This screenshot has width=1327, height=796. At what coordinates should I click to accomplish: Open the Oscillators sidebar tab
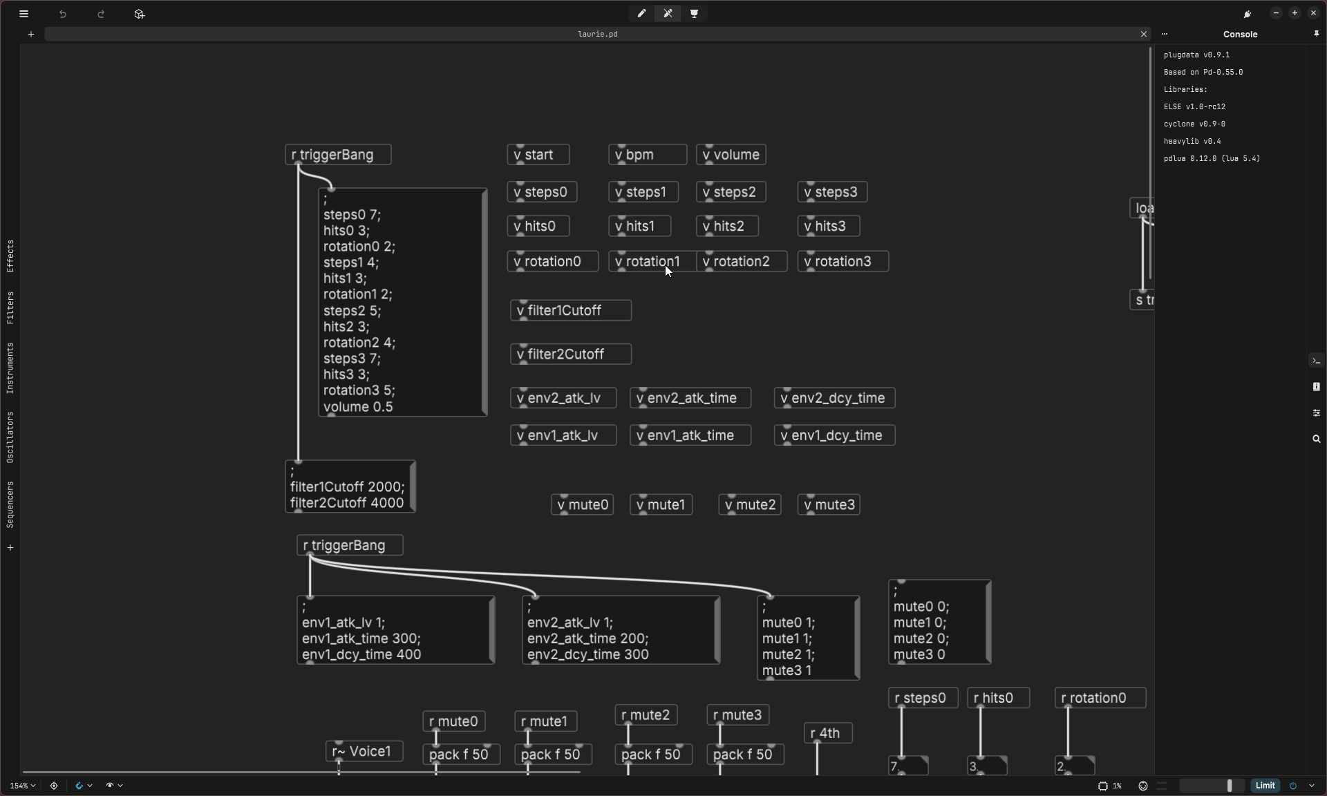(10, 437)
